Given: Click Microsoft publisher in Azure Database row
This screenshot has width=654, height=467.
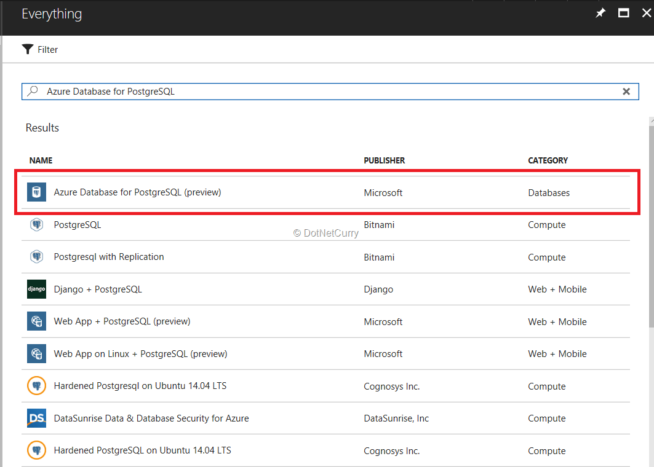Looking at the screenshot, I should pyautogui.click(x=383, y=193).
